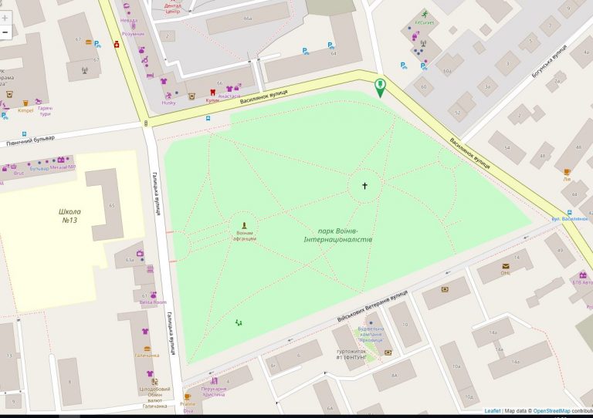593x418 pixels.
Task: Click the red pharmacy cross icon
Action: pyautogui.click(x=117, y=44)
